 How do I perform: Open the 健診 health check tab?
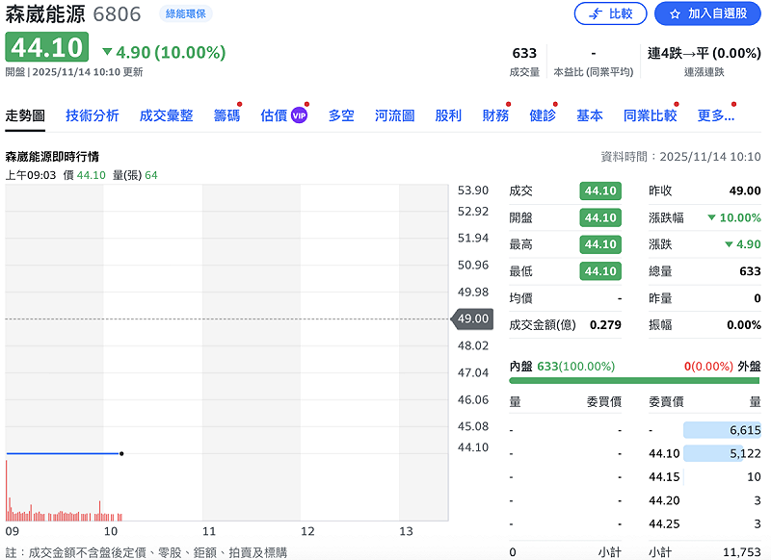[x=542, y=115]
